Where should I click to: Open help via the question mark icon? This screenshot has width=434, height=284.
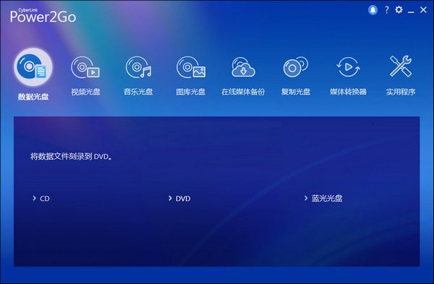387,10
